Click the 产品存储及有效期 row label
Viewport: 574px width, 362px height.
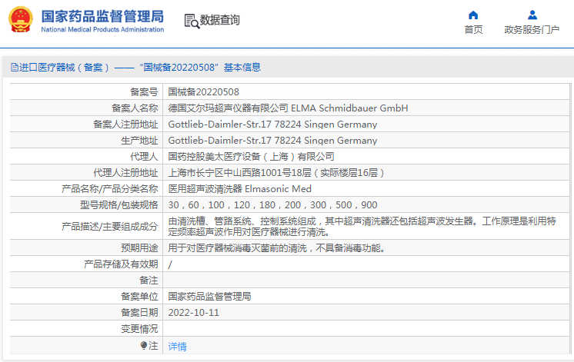121,264
